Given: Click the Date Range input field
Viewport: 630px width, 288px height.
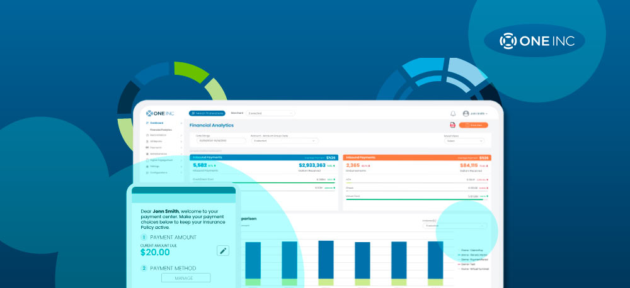Looking at the screenshot, I should click(221, 141).
